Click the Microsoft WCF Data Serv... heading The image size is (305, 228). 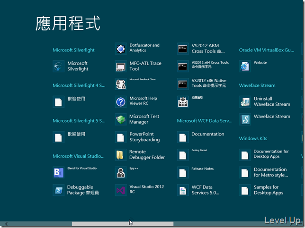205,121
